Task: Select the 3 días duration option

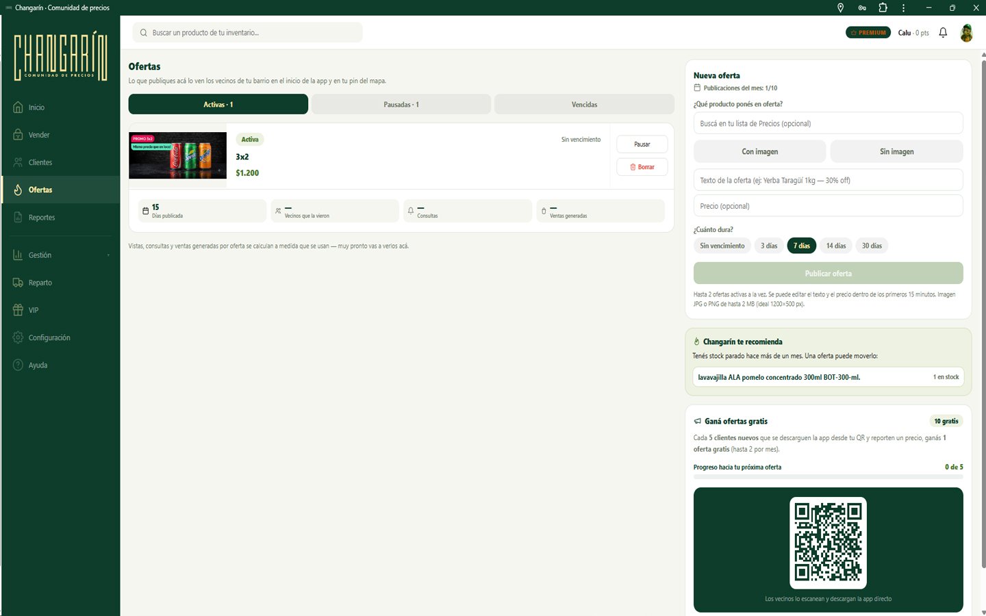Action: (769, 246)
